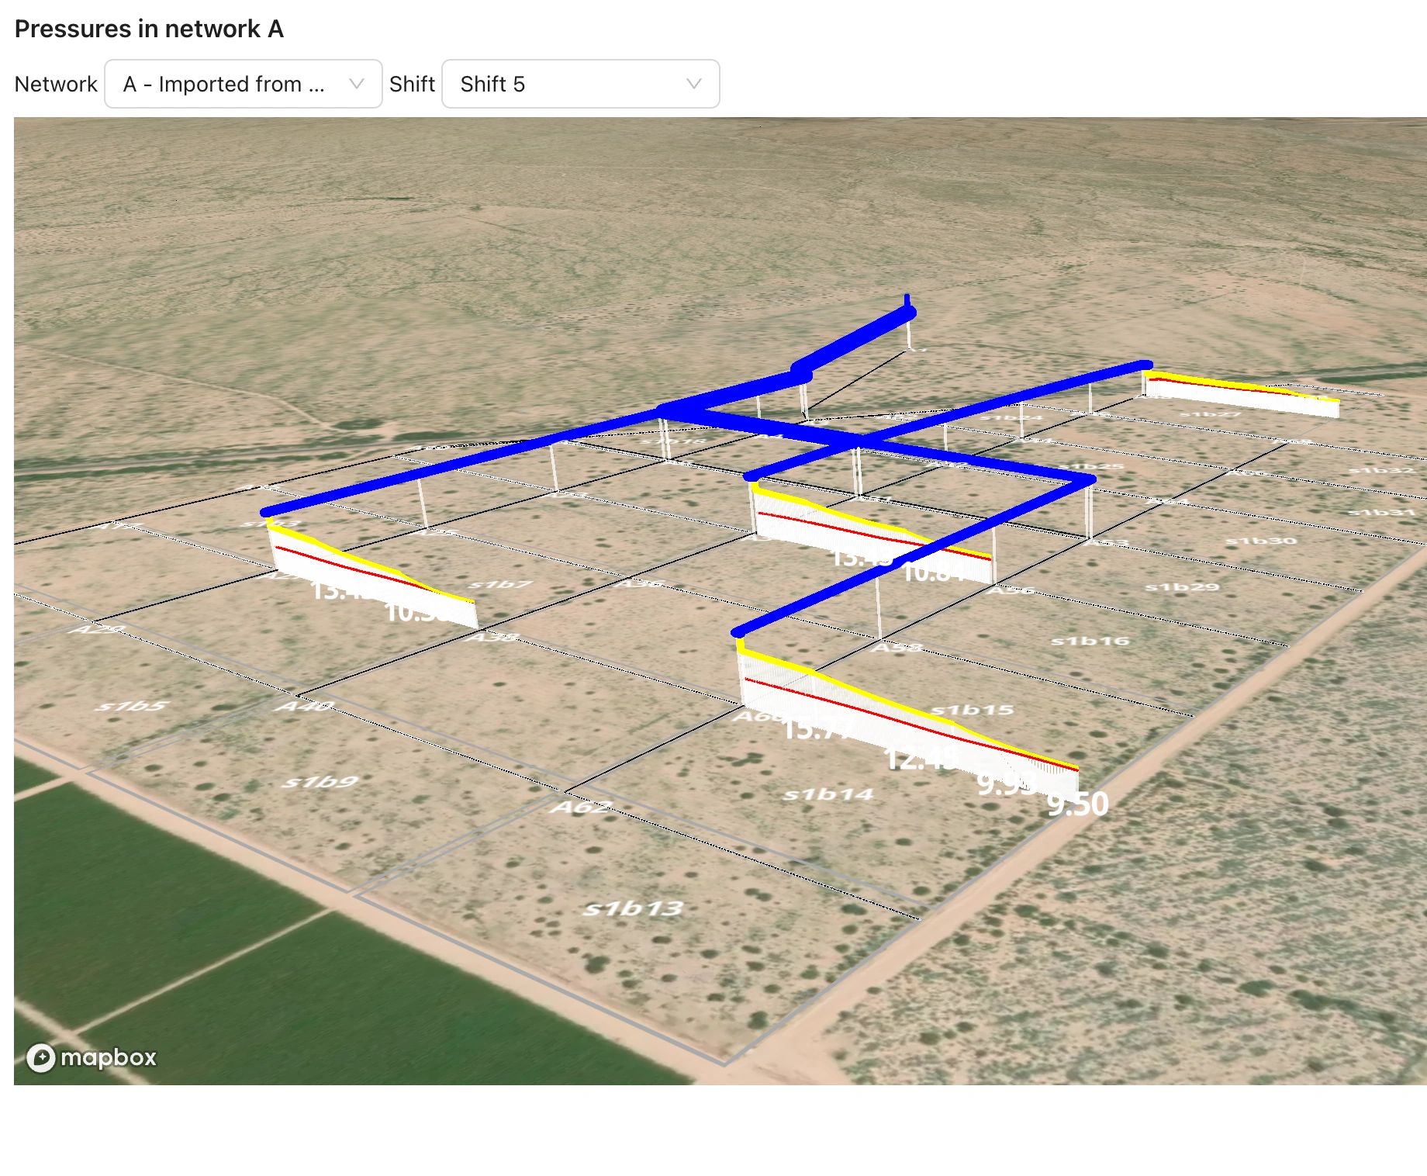Click the s1b31 block label
The height and width of the screenshot is (1176, 1427).
point(1382,512)
